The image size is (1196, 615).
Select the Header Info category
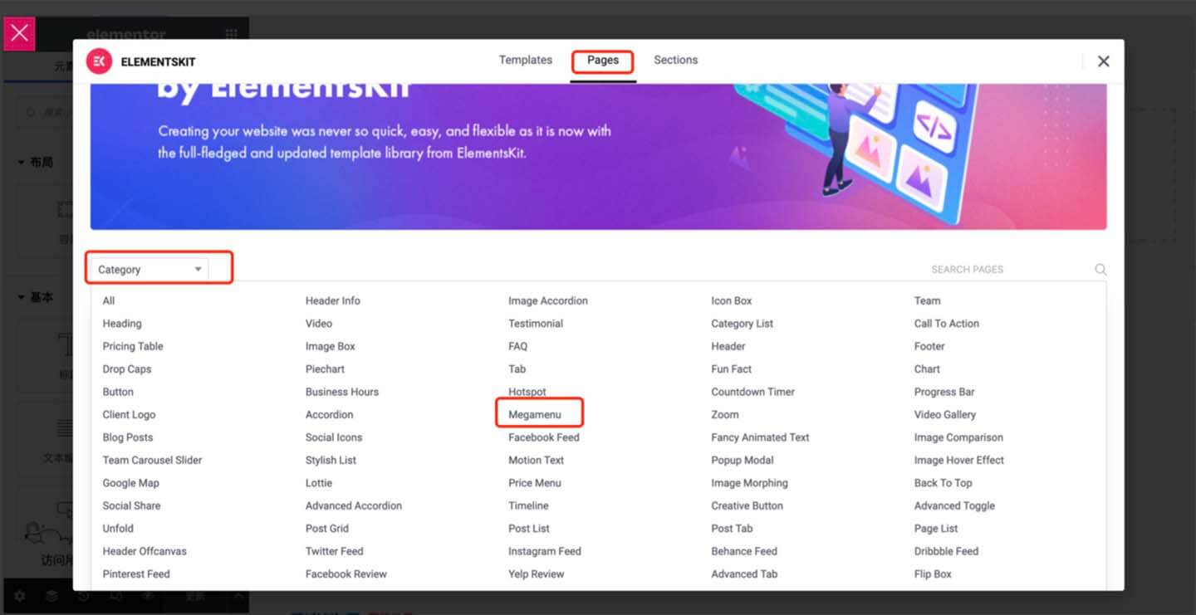[333, 300]
